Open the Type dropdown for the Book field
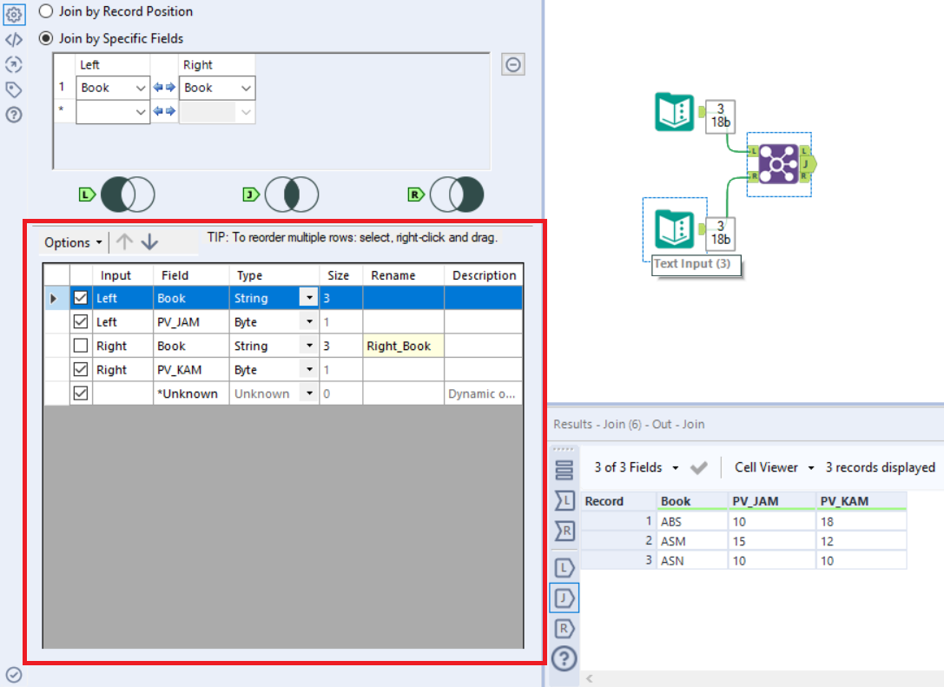The image size is (944, 687). (309, 297)
